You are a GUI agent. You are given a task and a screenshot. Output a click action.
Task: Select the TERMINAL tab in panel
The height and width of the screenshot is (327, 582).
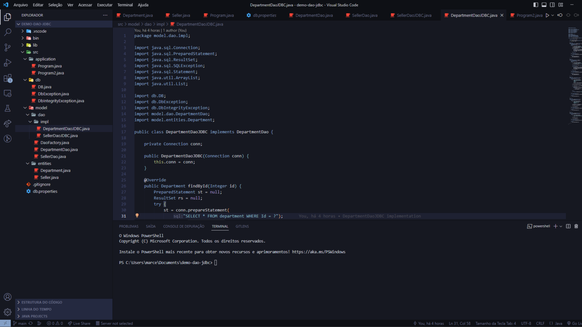[x=220, y=226]
